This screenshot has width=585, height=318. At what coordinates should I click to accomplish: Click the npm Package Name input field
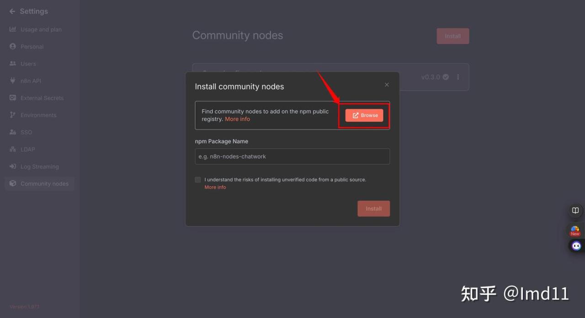[292, 156]
